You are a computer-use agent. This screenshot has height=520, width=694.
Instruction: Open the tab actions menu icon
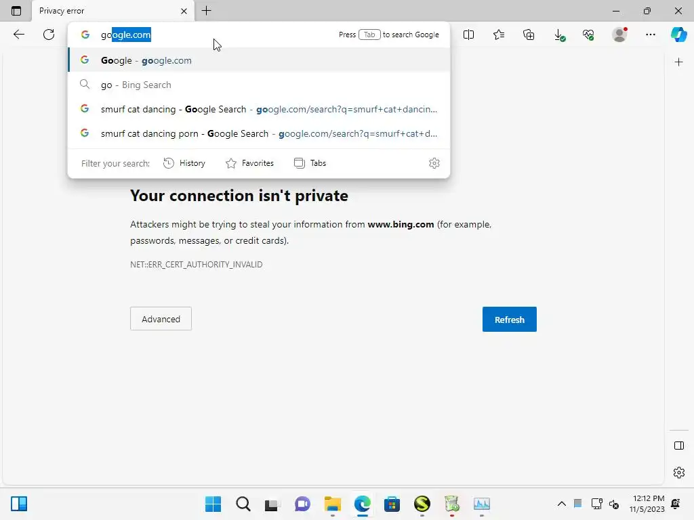coord(16,11)
